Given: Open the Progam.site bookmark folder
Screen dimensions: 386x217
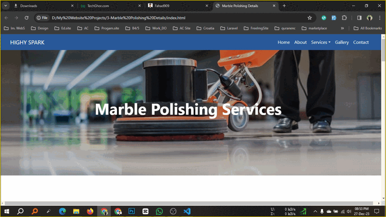Looking at the screenshot, I should (107, 28).
